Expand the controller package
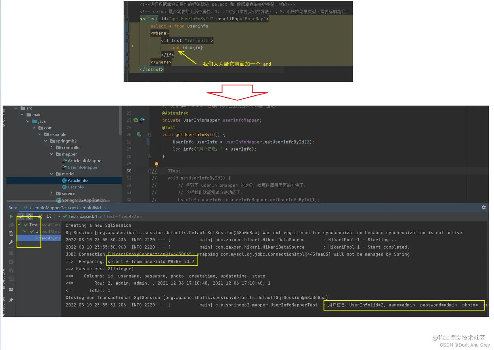Image resolution: width=494 pixels, height=350 pixels. click(52, 148)
